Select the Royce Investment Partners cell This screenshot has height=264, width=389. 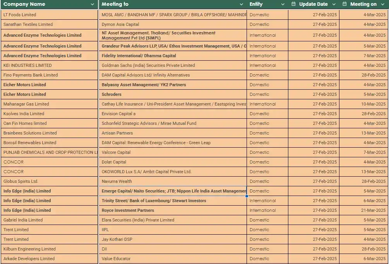point(173,210)
